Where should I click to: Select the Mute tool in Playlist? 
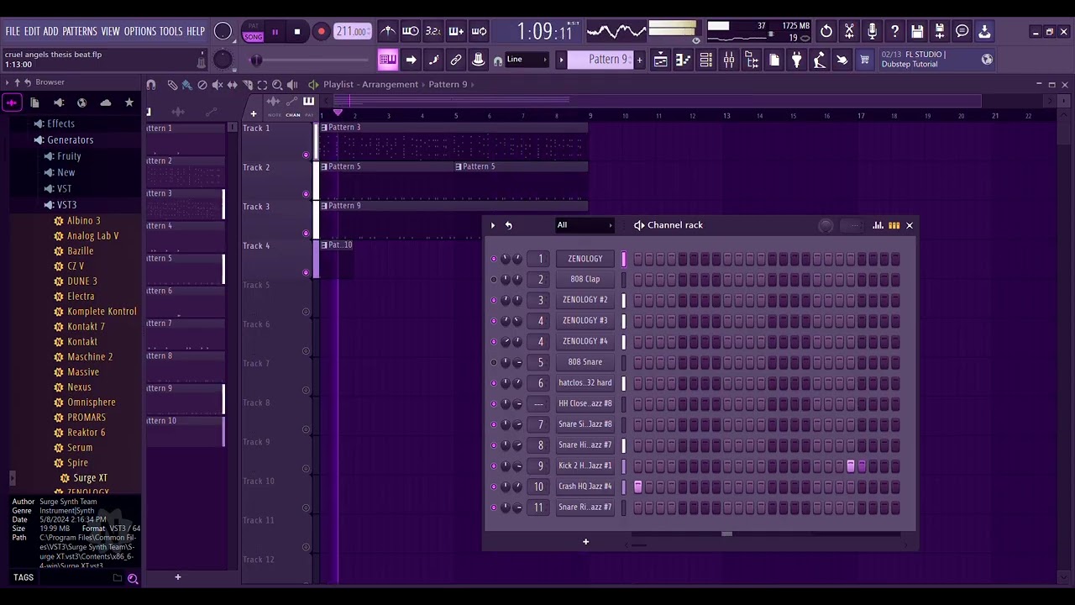pos(217,85)
